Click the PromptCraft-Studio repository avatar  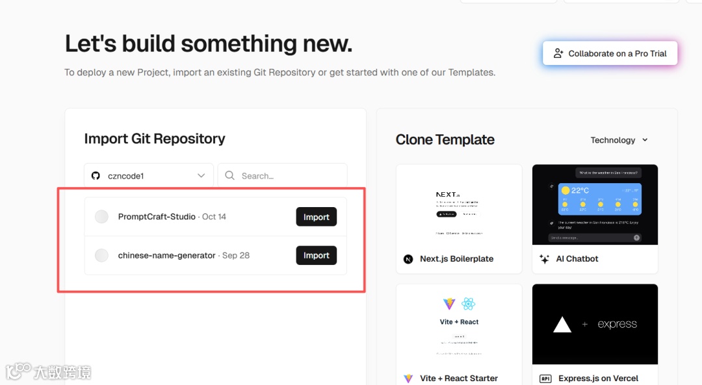point(101,217)
